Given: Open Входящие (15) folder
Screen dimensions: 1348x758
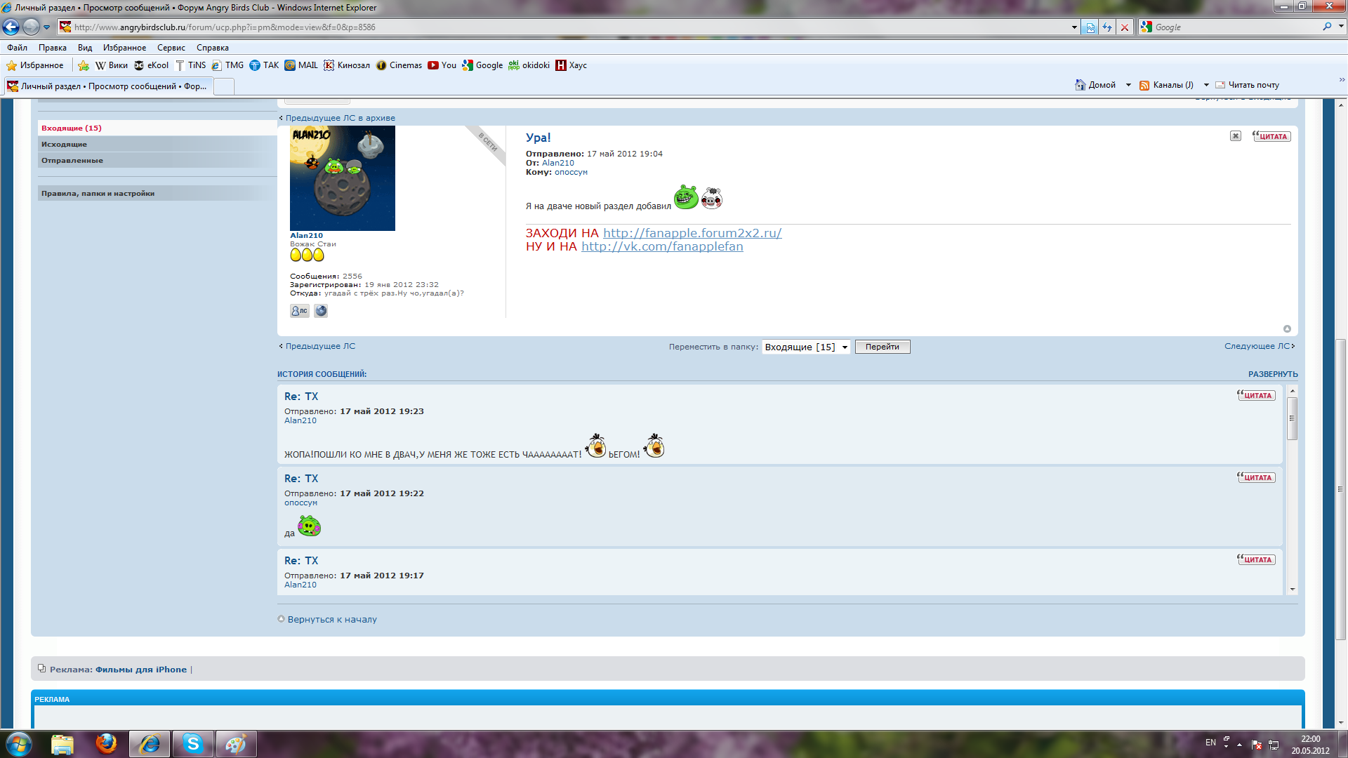Looking at the screenshot, I should (157, 128).
